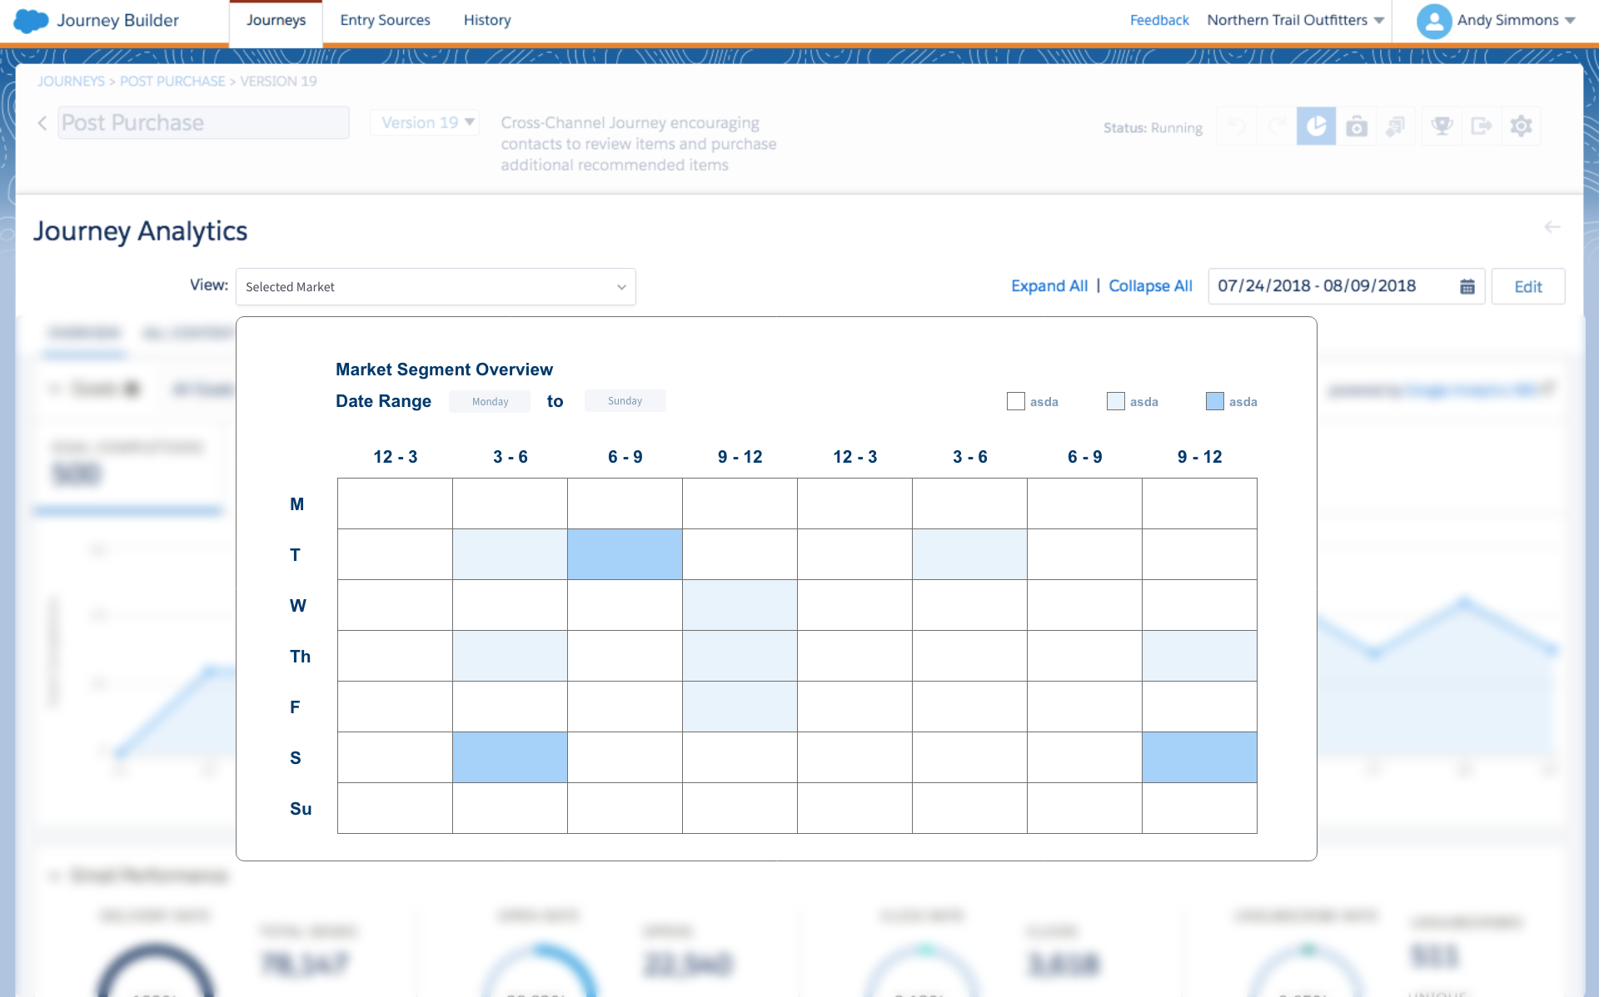Screen dimensions: 1619x997
Task: Toggle the light blue asda legend checkbox
Action: 1115,401
